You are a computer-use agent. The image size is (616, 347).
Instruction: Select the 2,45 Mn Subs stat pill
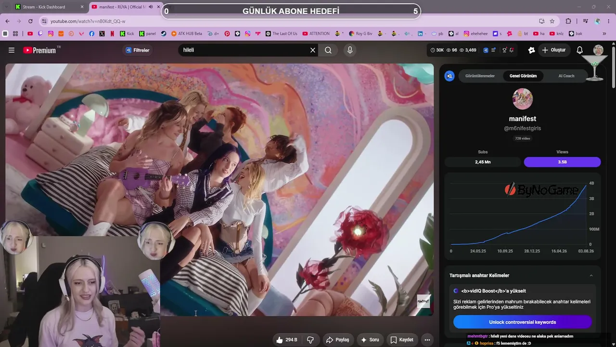[x=483, y=162]
